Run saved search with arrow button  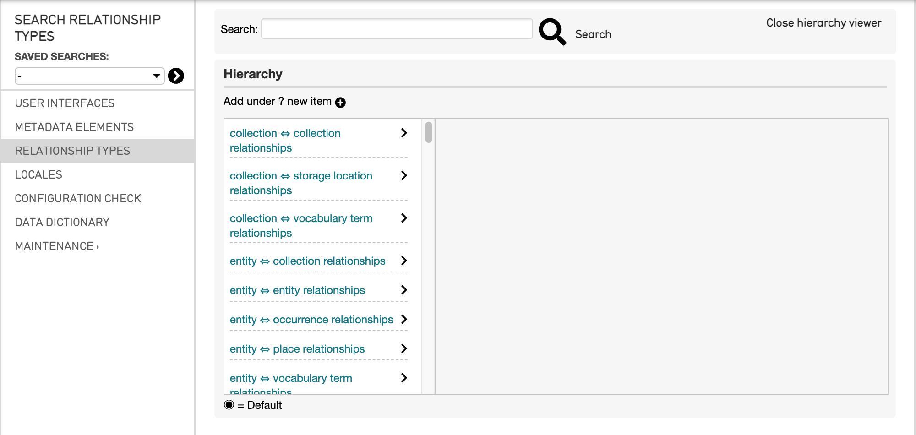(176, 76)
